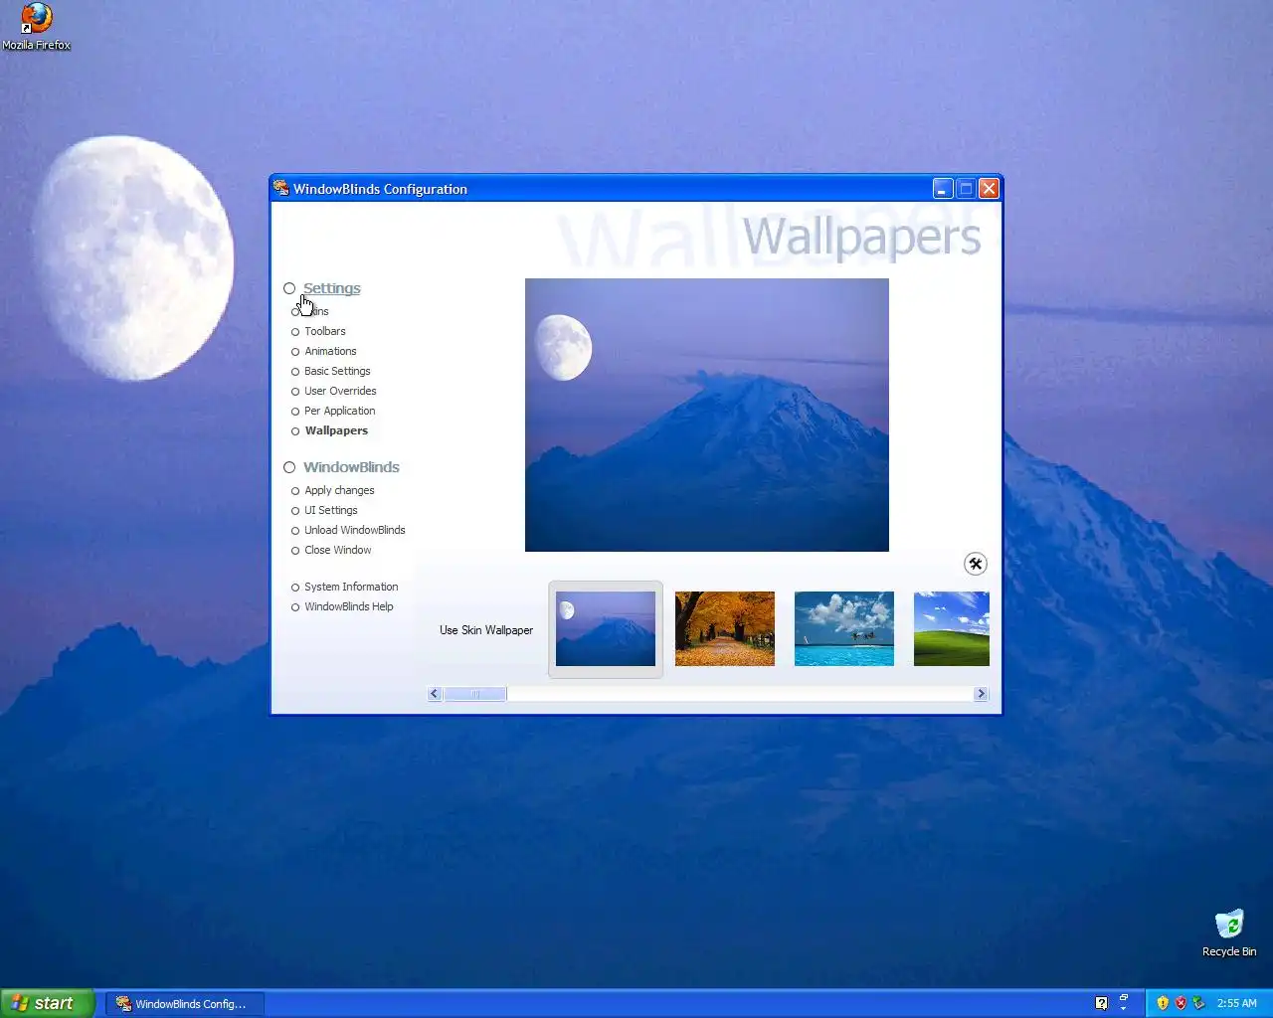The width and height of the screenshot is (1273, 1018).
Task: Click the Start button
Action: 47,1003
